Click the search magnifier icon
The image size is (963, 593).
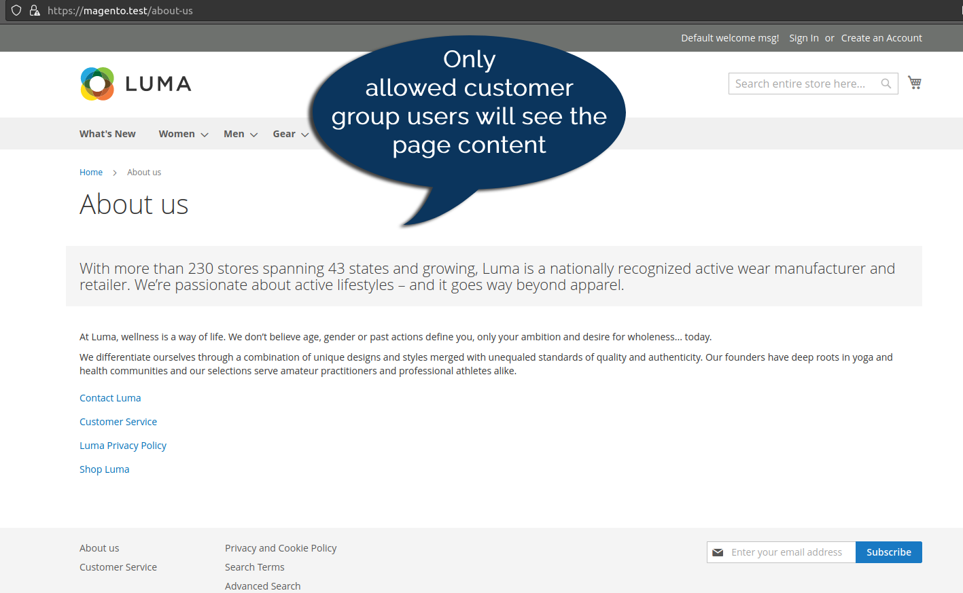pos(886,83)
